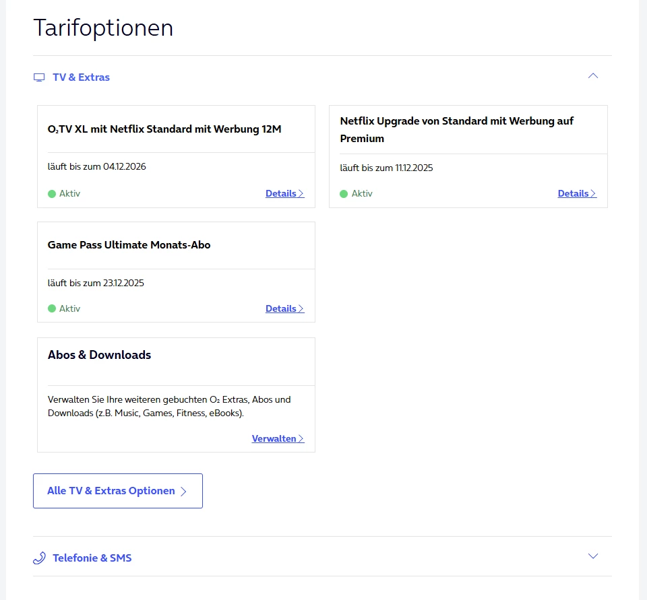
Task: Select the O2 TV XL mit Netflix Standard title
Action: [164, 129]
